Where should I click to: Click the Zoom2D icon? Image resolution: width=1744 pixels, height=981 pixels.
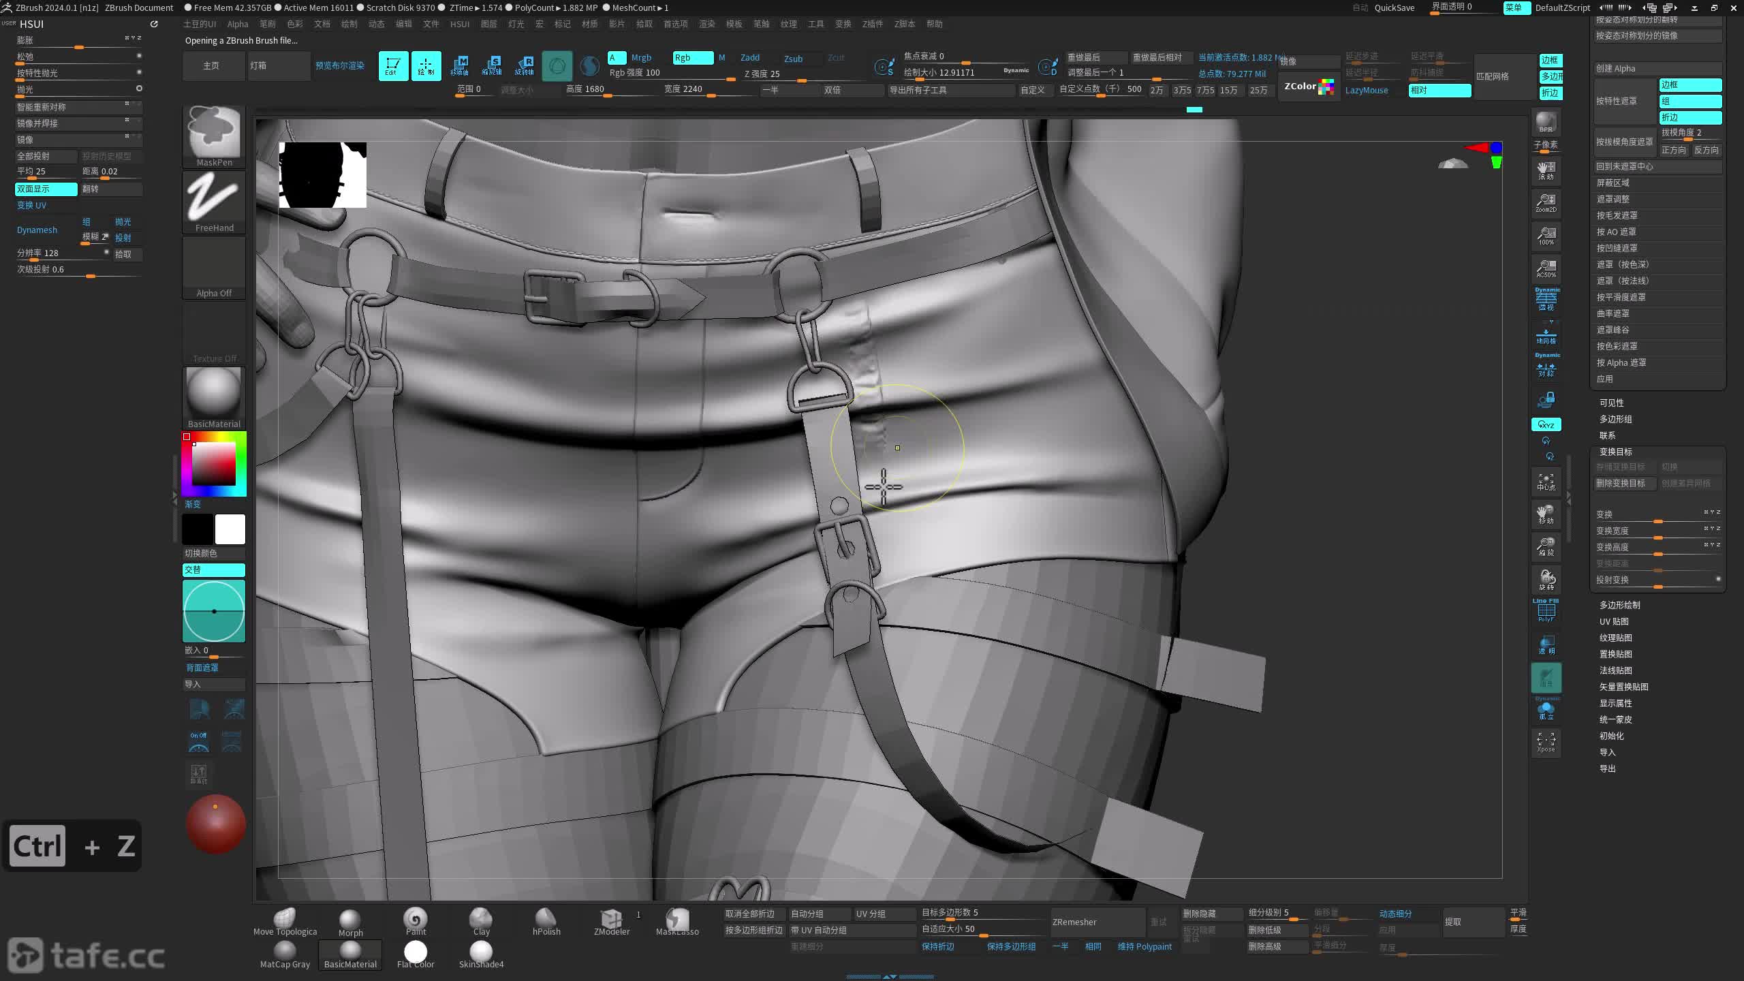(x=1546, y=203)
